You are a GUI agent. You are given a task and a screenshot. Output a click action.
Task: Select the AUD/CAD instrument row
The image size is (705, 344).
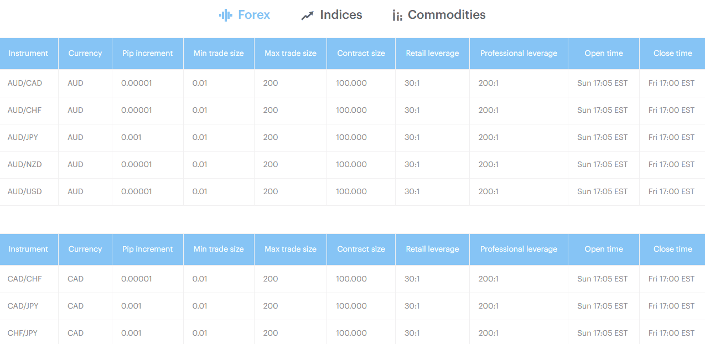(25, 83)
